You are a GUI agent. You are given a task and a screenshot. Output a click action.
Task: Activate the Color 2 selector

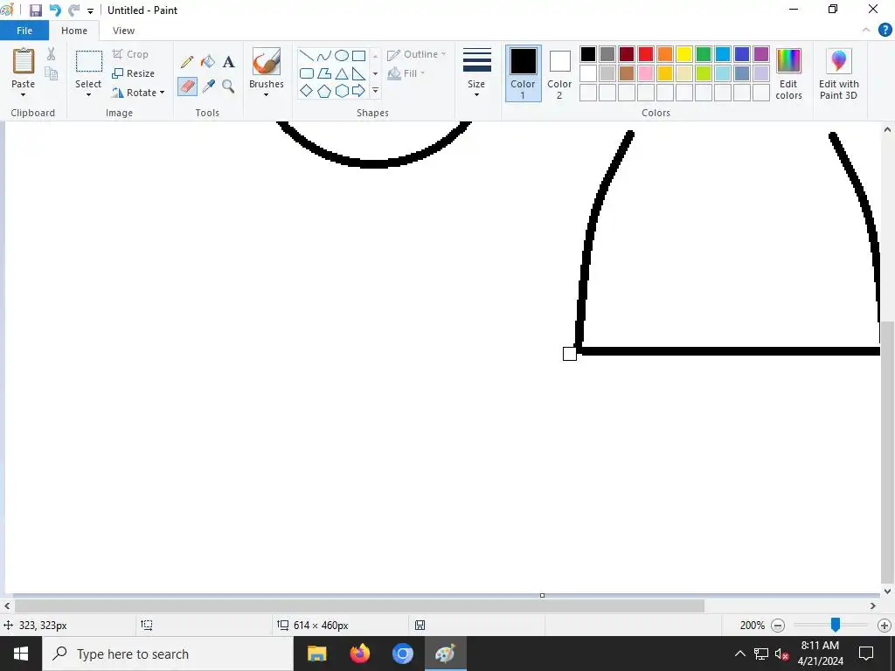(559, 73)
